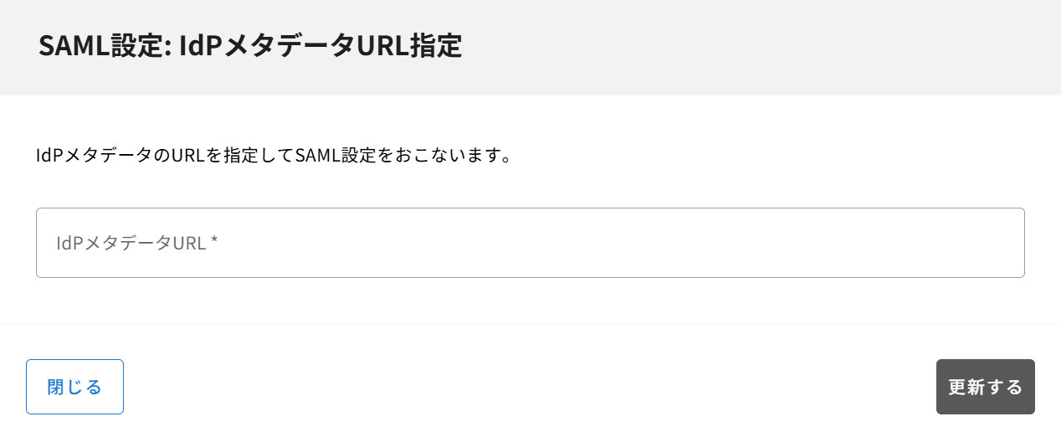
Task: Click the IdPメタデータURL input field
Action: [530, 243]
